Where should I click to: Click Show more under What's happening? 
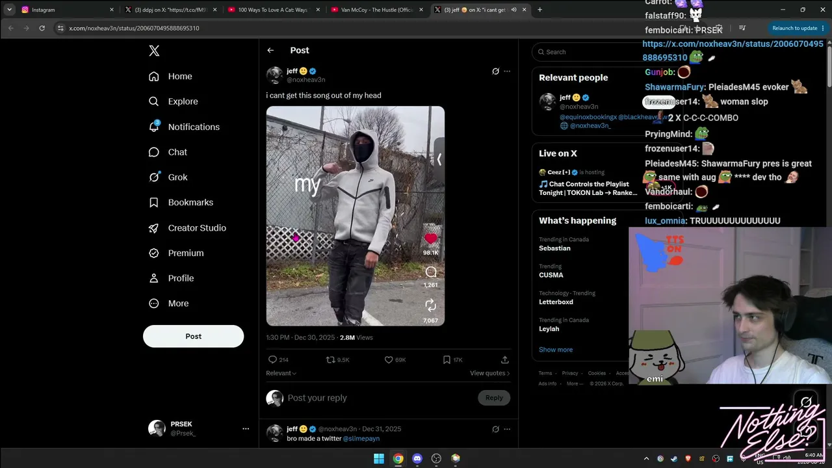pos(556,350)
